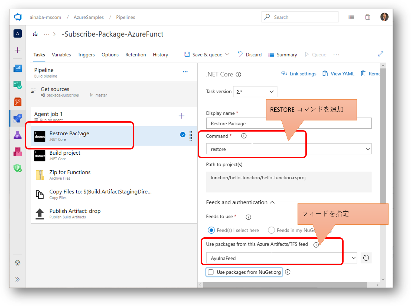Screen dimensions: 411x306
Task: Select the Zip for Functions task
Action: coord(114,175)
